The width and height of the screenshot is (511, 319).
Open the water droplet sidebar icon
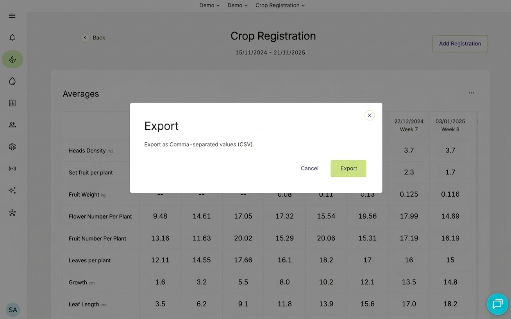tap(12, 81)
